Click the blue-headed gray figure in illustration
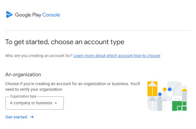This screenshot has height=129, width=196. click(160, 102)
